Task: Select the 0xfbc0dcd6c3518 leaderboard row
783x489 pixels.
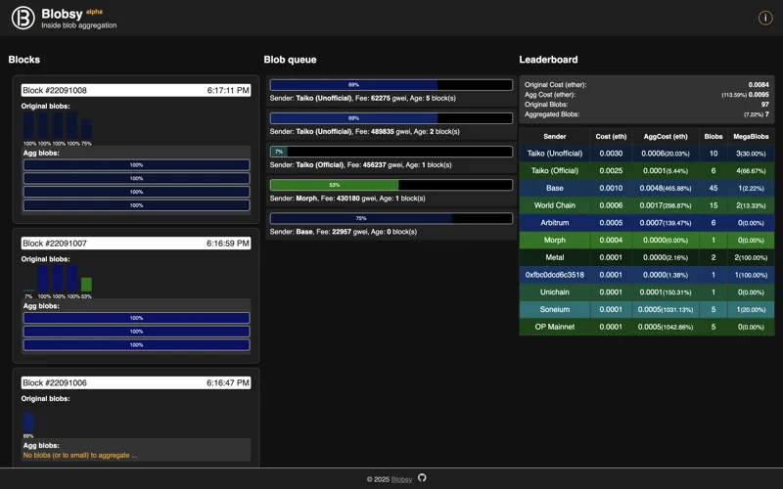Action: tap(647, 275)
